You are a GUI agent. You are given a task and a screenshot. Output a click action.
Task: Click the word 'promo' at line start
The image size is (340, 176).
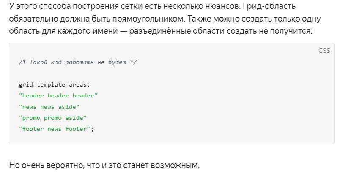(x=31, y=118)
